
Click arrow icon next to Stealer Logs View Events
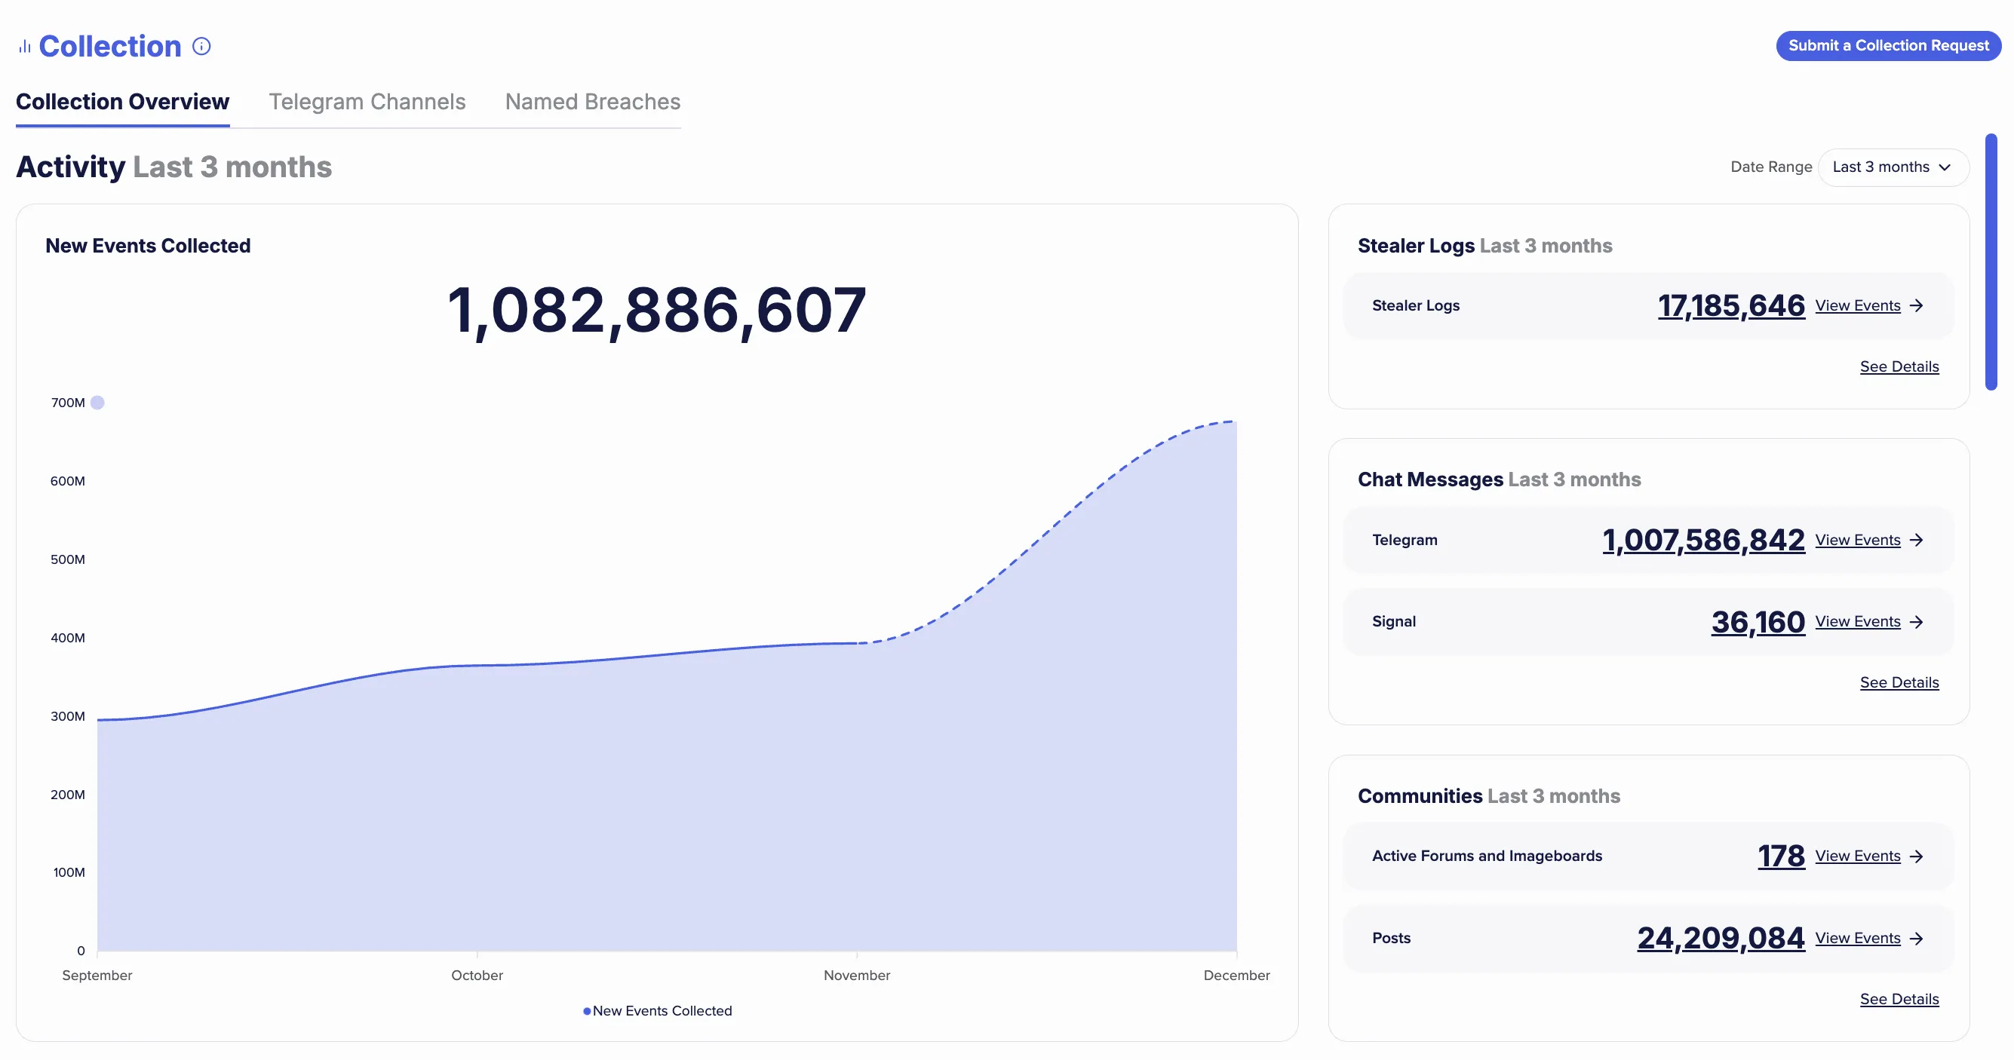click(1916, 305)
